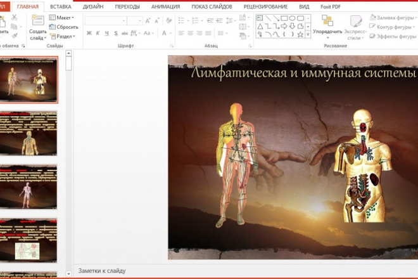Select the Oval shape
418x279 pixels.
pyautogui.click(x=292, y=18)
